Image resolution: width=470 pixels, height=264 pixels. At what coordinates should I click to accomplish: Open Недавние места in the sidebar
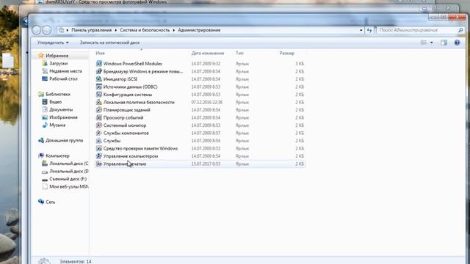[x=65, y=71]
